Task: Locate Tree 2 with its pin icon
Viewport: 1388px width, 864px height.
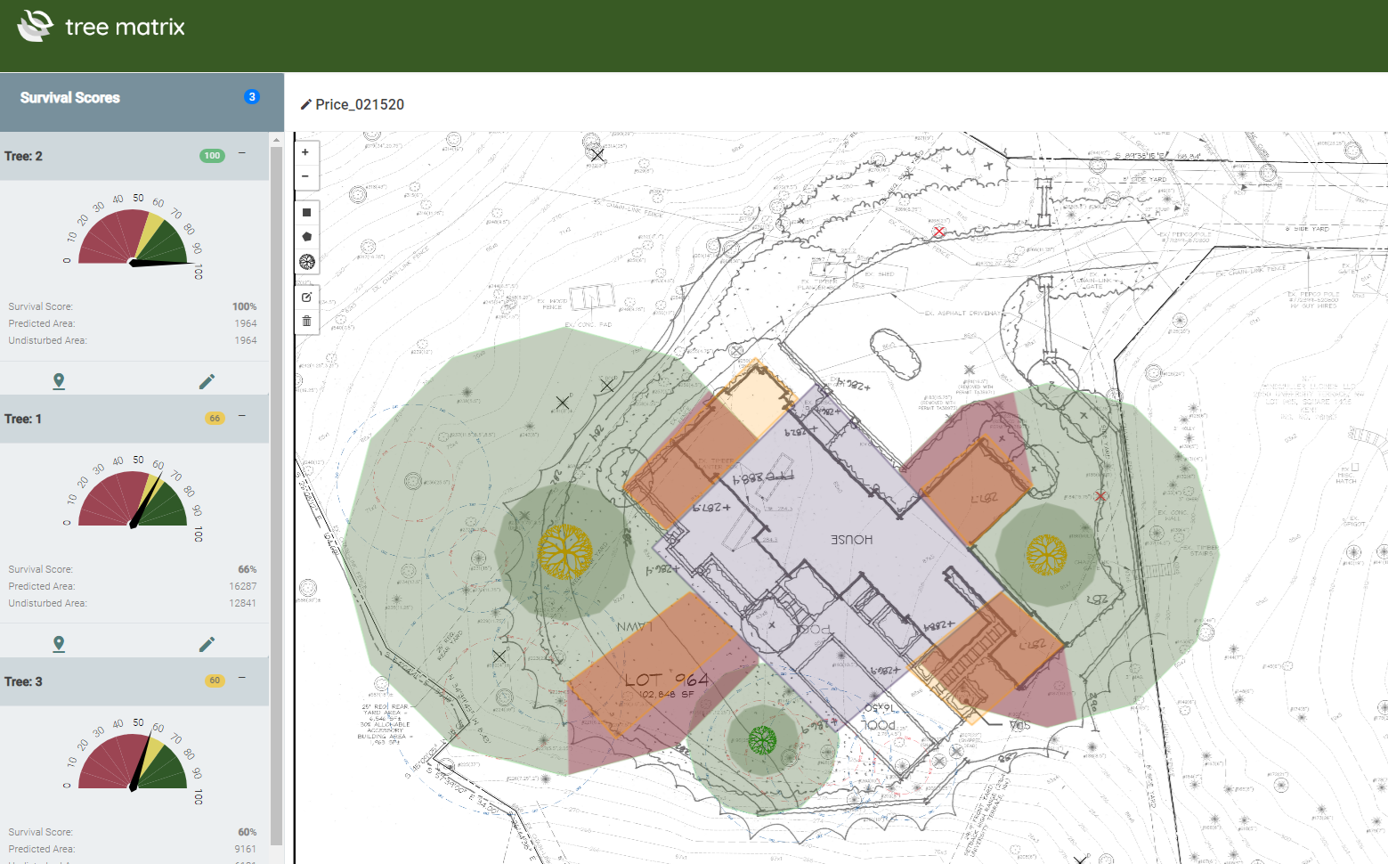Action: (x=59, y=381)
